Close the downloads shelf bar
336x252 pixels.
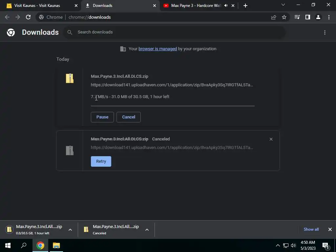(x=330, y=229)
